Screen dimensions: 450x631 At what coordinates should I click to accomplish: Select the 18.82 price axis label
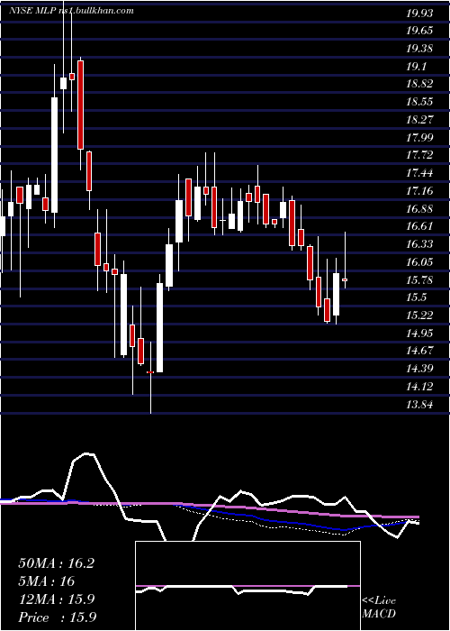click(x=419, y=84)
